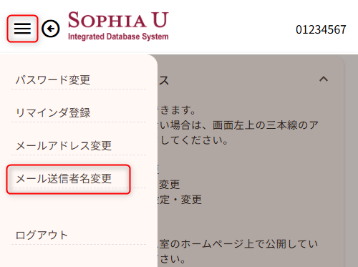Image resolution: width=358 pixels, height=267 pixels.
Task: Click the user ID 01234567
Action: pyautogui.click(x=321, y=29)
